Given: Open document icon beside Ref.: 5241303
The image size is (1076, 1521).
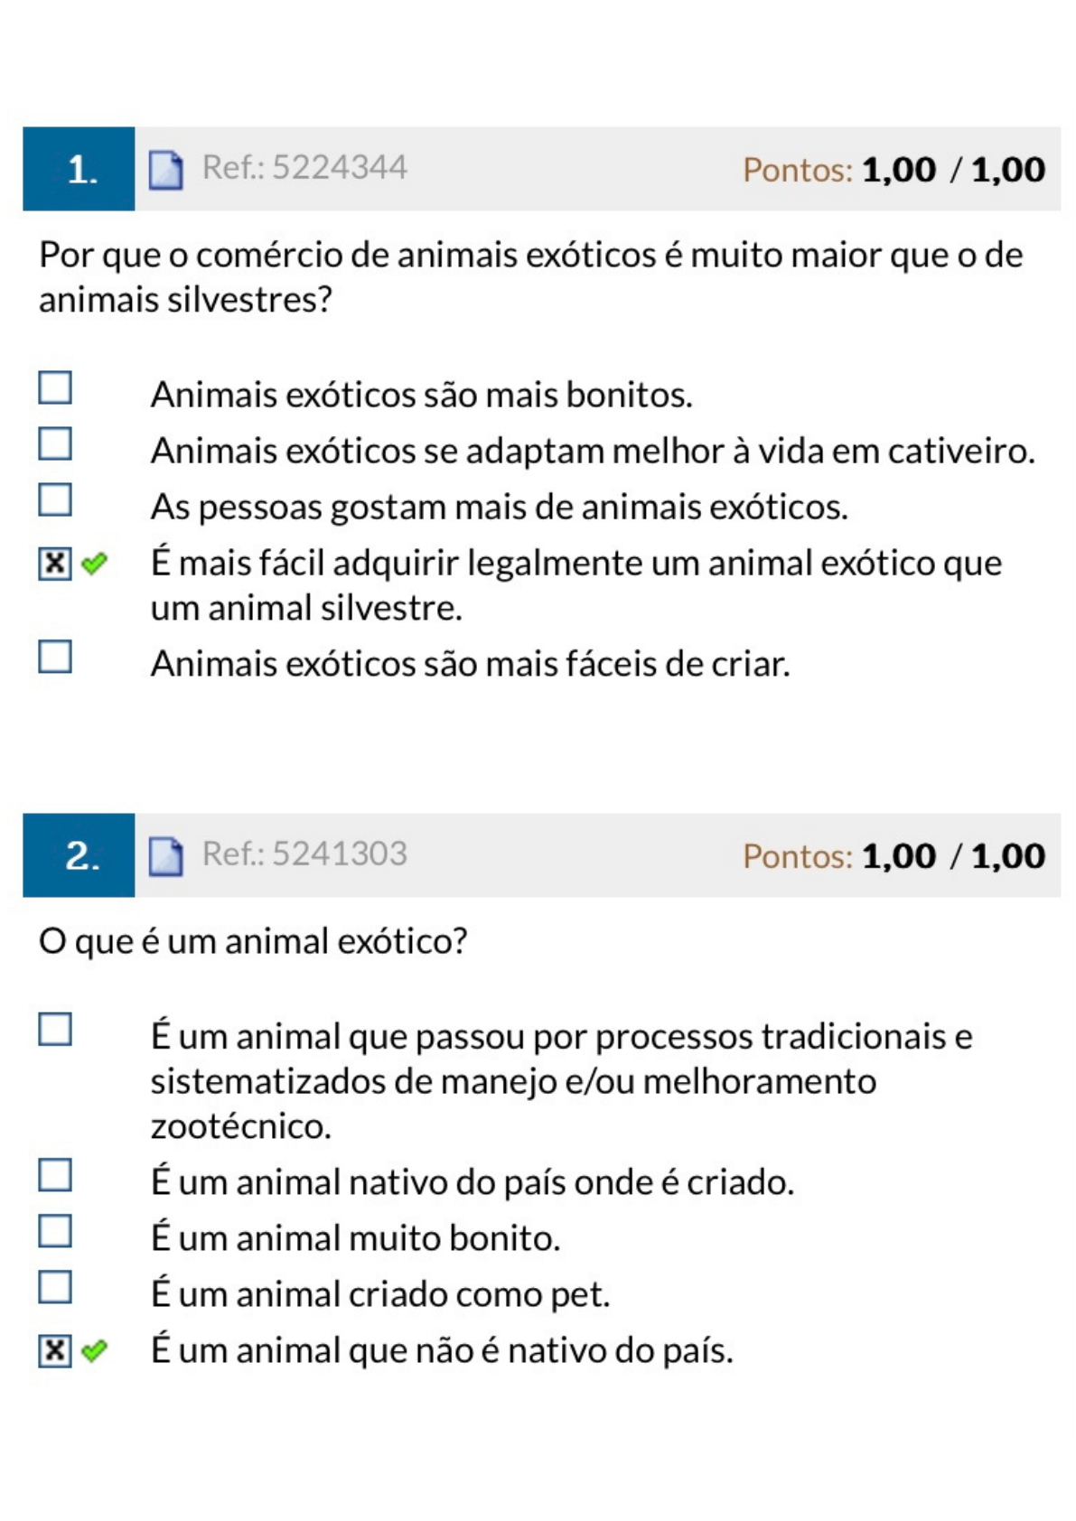Looking at the screenshot, I should pyautogui.click(x=165, y=856).
